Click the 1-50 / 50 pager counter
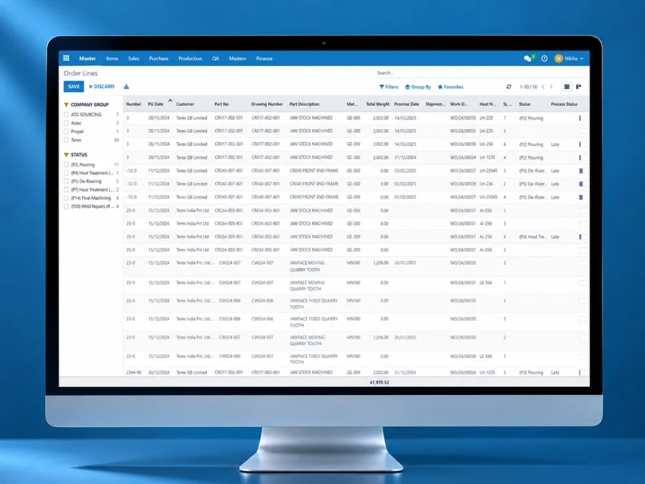Image resolution: width=645 pixels, height=484 pixels. point(528,87)
